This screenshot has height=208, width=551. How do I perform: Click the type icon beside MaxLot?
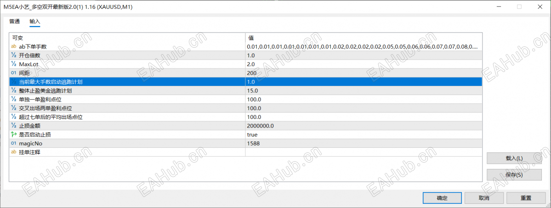tap(14, 64)
